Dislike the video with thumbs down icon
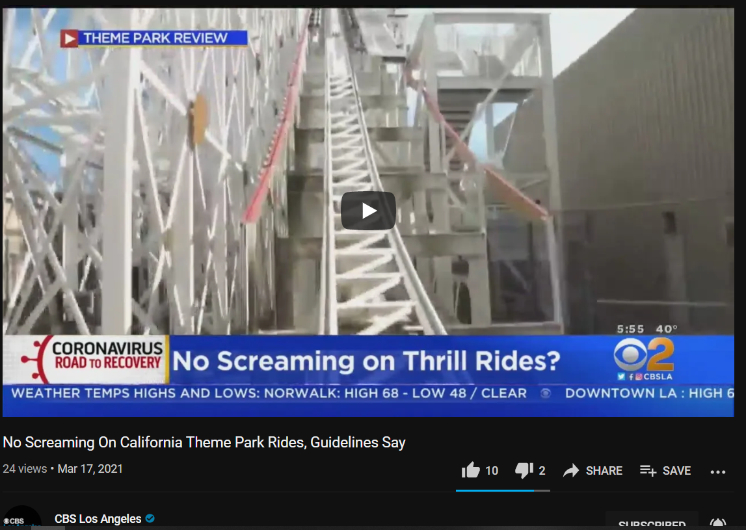The image size is (746, 530). (x=524, y=471)
